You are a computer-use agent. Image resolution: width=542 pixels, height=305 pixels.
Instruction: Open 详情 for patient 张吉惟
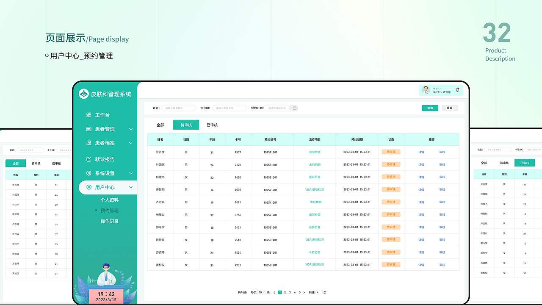[421, 152]
